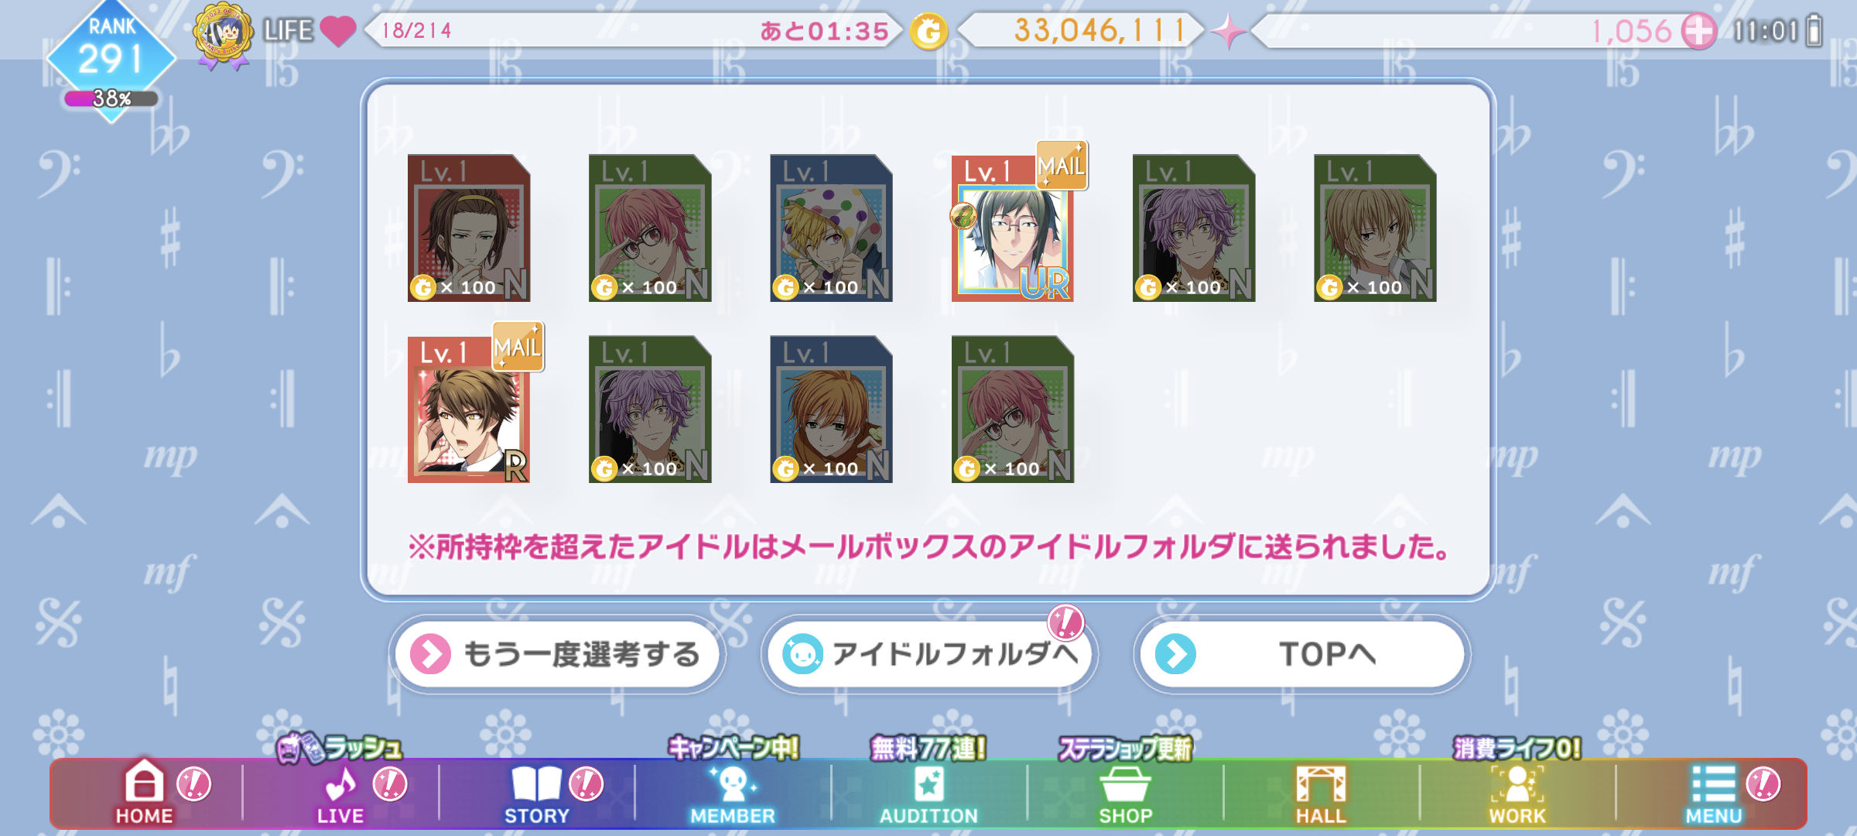This screenshot has width=1857, height=836.
Task: Open the MENU list icon
Action: (x=1714, y=783)
